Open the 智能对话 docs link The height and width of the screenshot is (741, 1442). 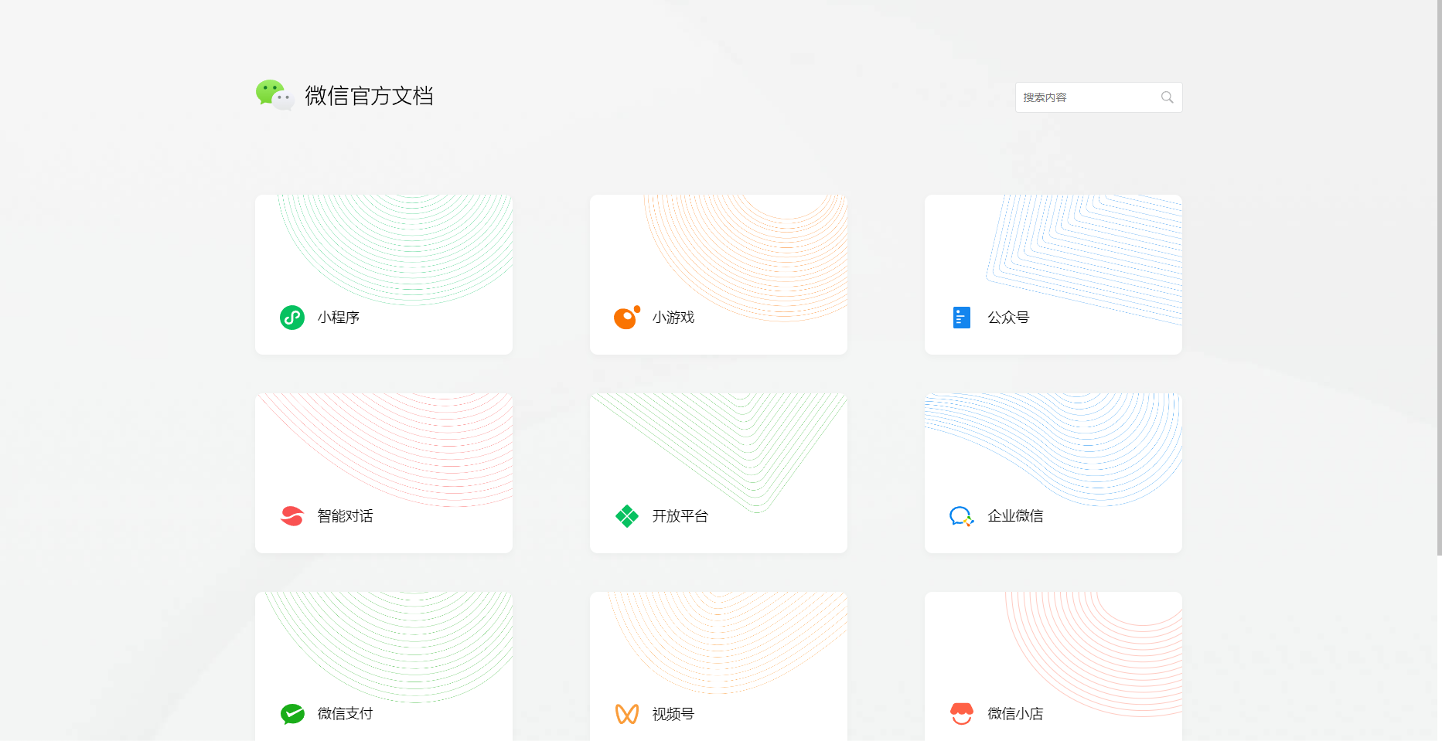(x=346, y=516)
